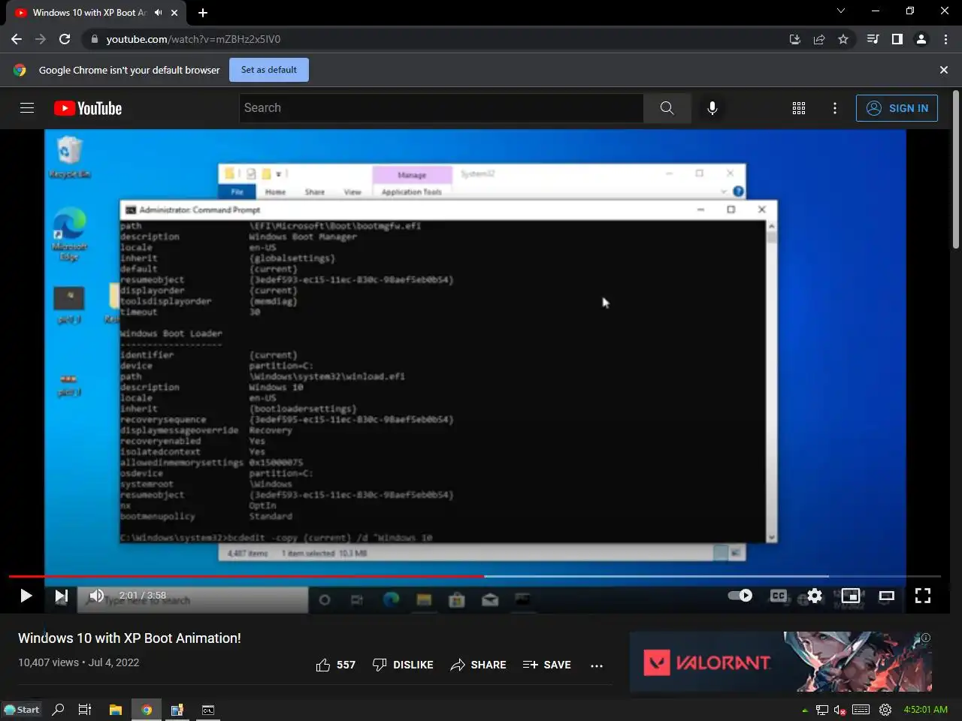Mute the tab with the speaker icon
This screenshot has height=721, width=962.
click(x=159, y=13)
